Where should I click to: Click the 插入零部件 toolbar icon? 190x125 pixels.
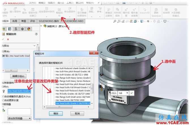[15, 10]
